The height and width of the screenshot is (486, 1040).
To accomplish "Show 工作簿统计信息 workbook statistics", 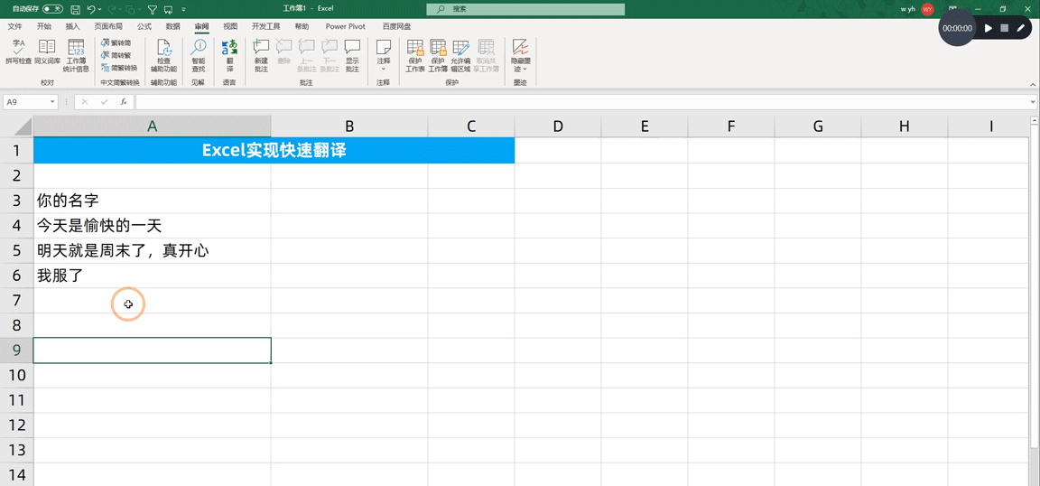I will 76,55.
